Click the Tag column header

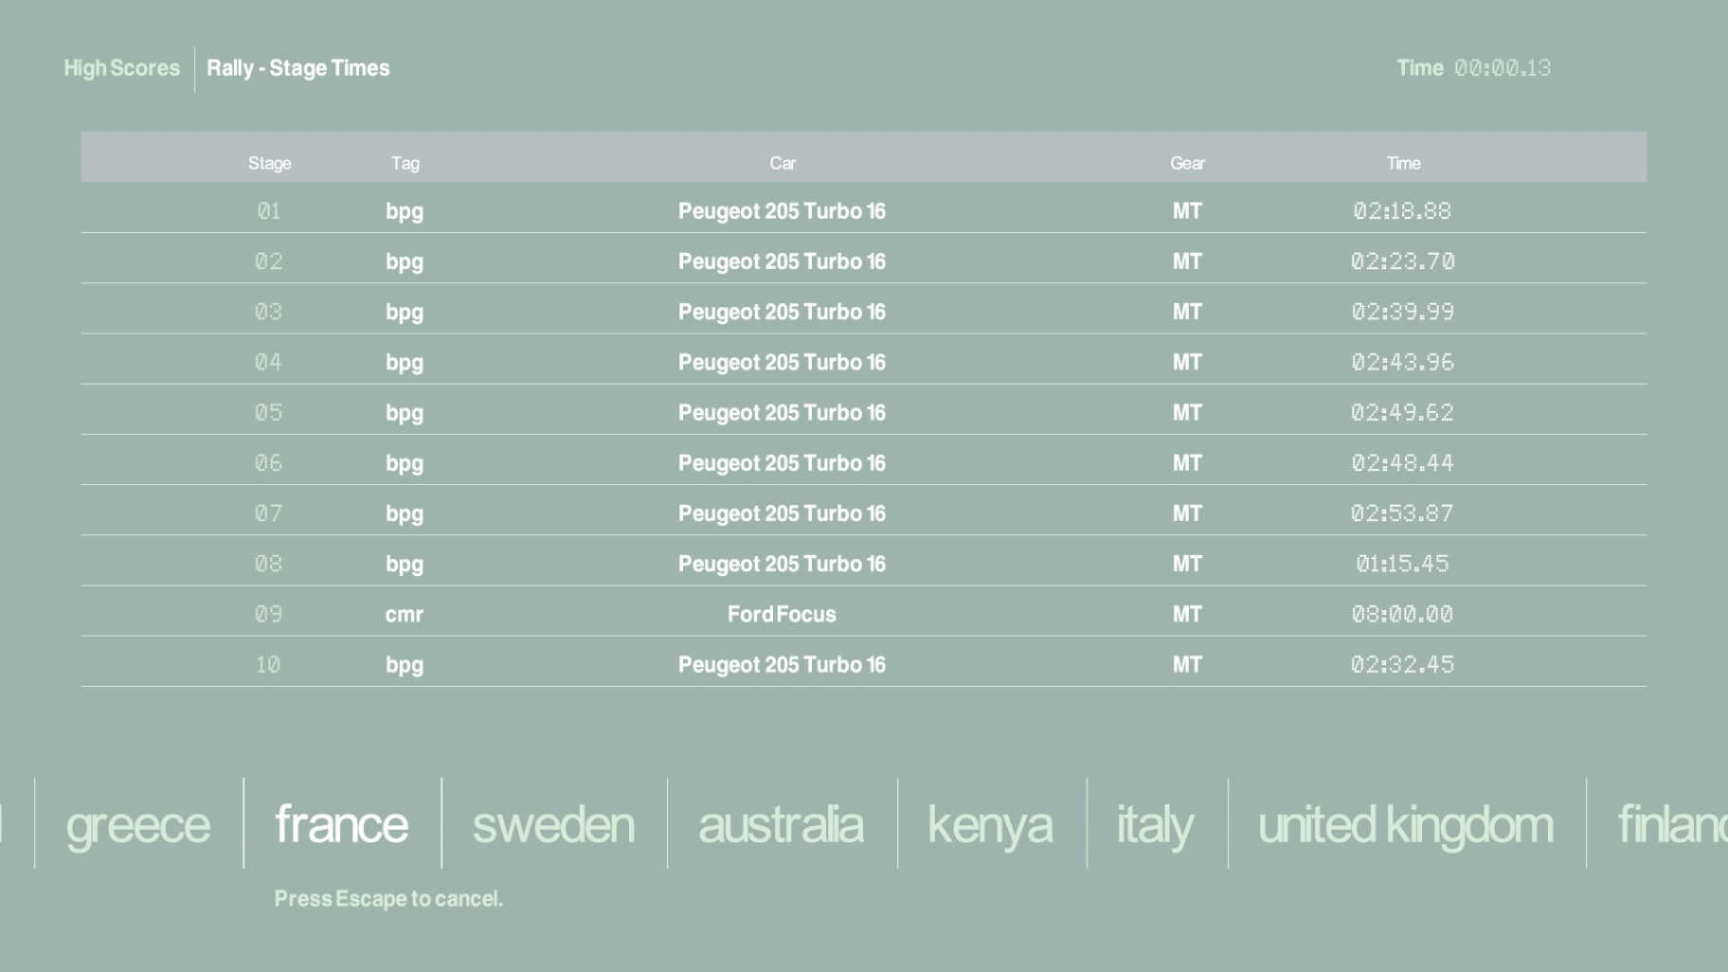(x=405, y=163)
